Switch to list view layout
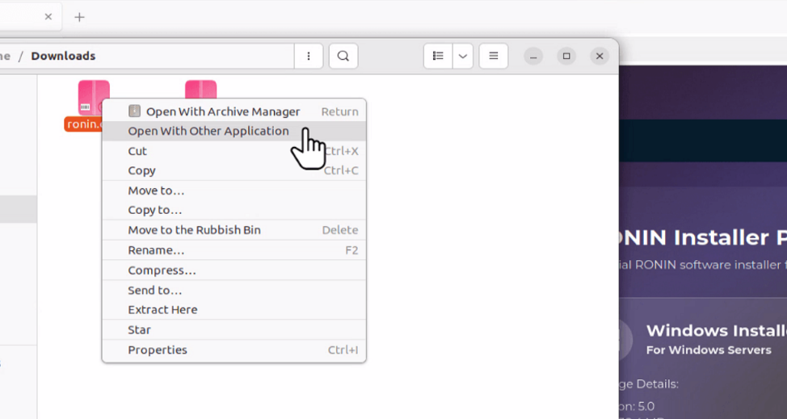Image resolution: width=787 pixels, height=419 pixels. (438, 56)
